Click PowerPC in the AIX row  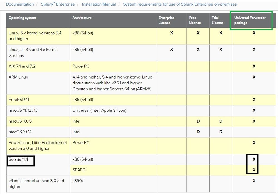[113, 66]
